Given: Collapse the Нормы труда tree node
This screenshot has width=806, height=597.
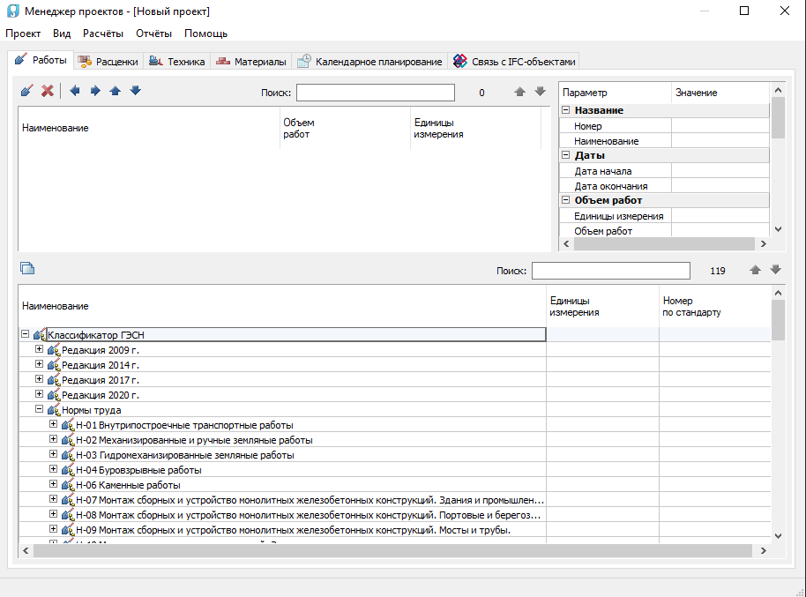Looking at the screenshot, I should tap(39, 409).
